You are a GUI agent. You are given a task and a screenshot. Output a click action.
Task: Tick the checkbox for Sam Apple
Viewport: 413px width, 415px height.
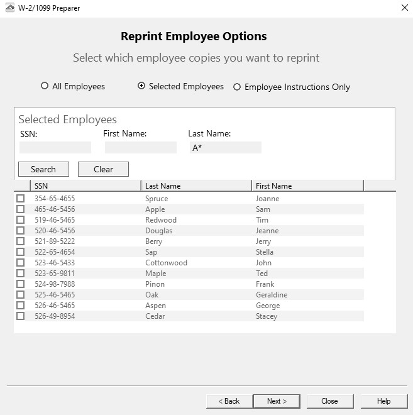(x=21, y=209)
